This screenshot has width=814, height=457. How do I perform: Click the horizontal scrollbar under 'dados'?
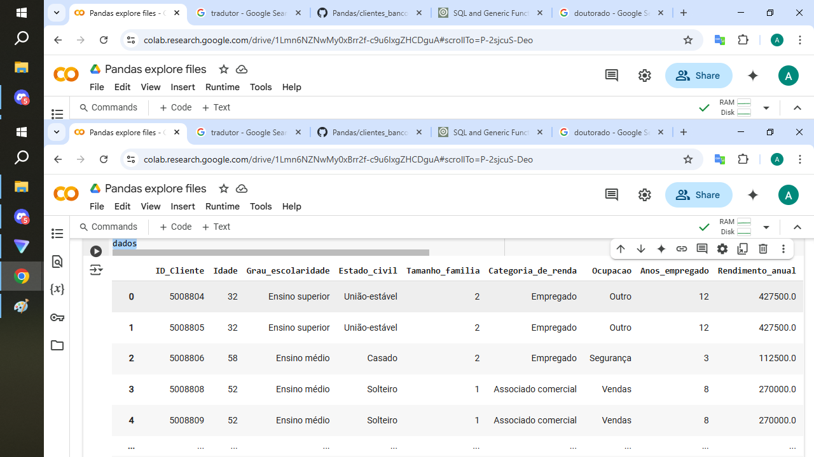click(271, 253)
